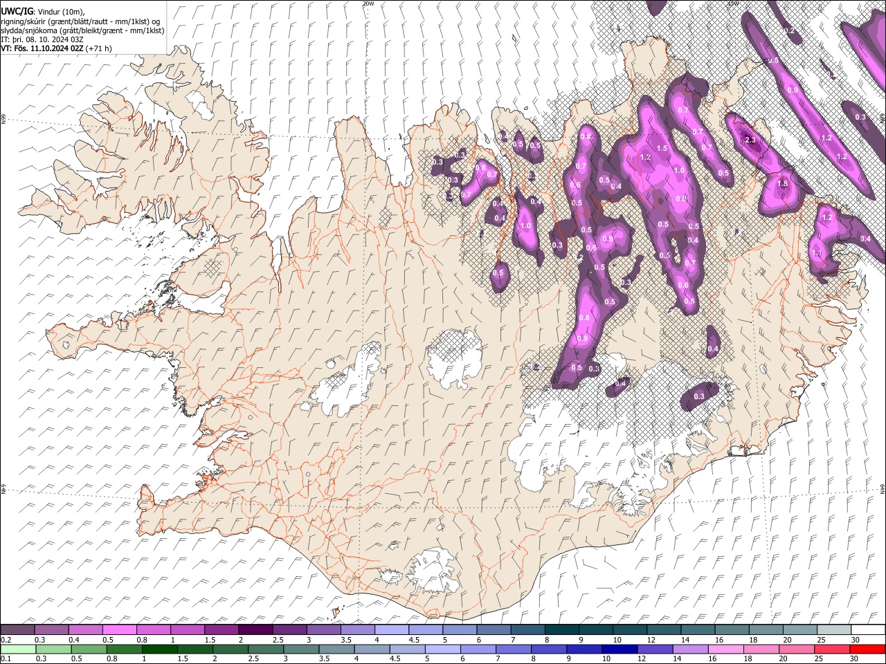
Task: Click the 'UWC/IG: Vindur (10m)' title text
Action: 43,12
